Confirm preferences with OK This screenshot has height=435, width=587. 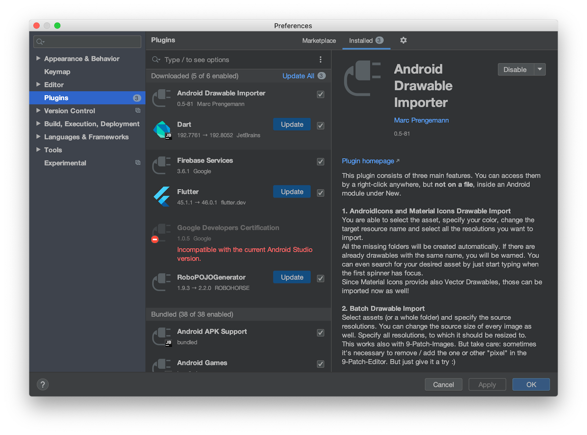coord(531,384)
